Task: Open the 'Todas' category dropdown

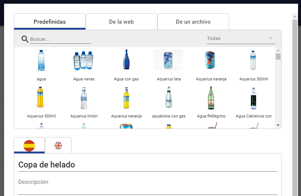Action: point(241,39)
